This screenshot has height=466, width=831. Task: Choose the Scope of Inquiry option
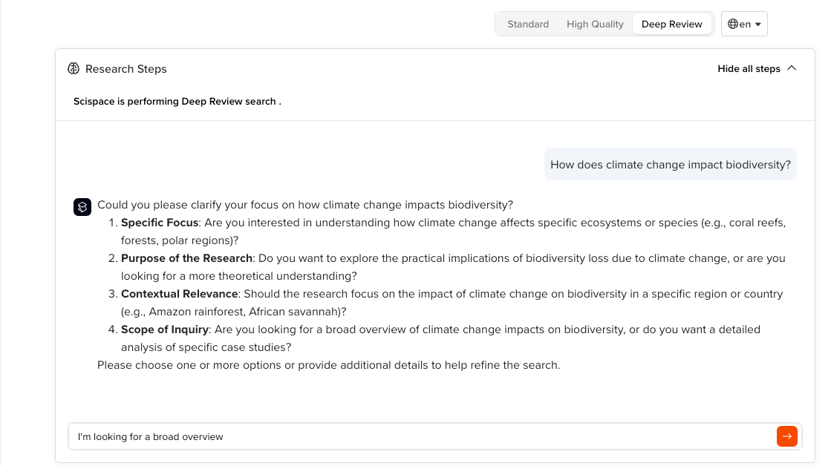tap(165, 329)
